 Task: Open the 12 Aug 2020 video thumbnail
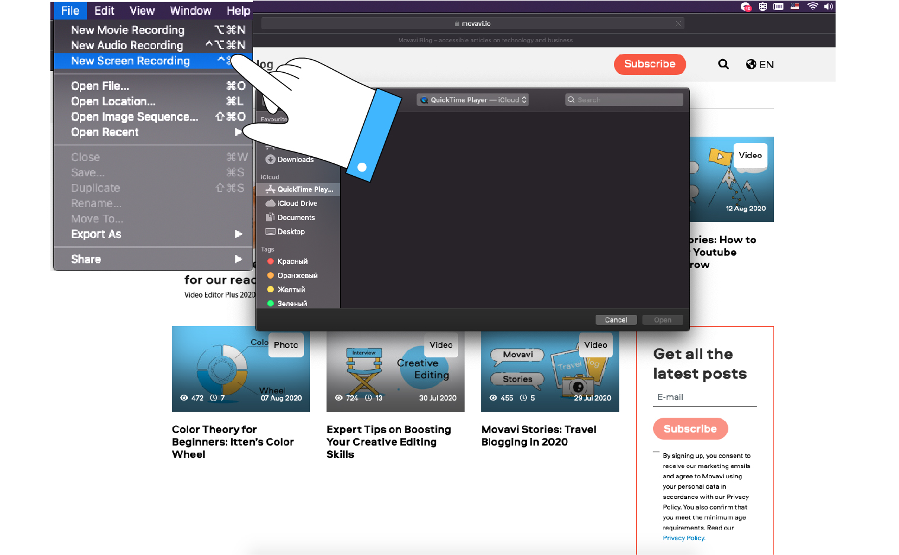732,179
